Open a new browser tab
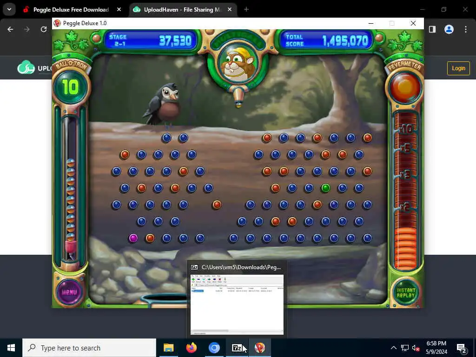The height and width of the screenshot is (357, 476). point(246,10)
